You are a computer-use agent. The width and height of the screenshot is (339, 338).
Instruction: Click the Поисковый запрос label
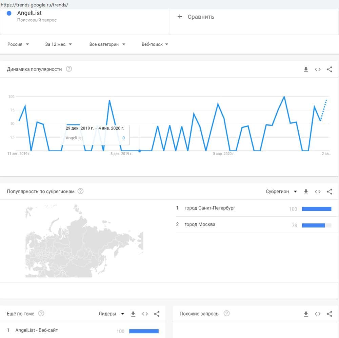(37, 20)
